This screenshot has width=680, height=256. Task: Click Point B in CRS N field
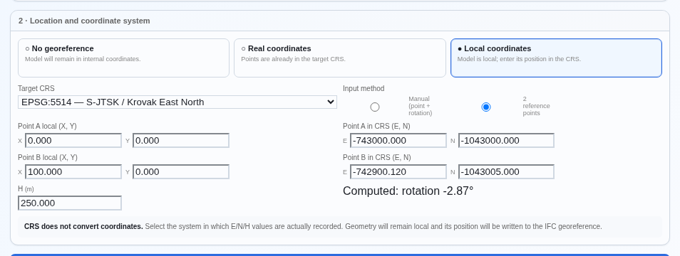[x=506, y=171]
